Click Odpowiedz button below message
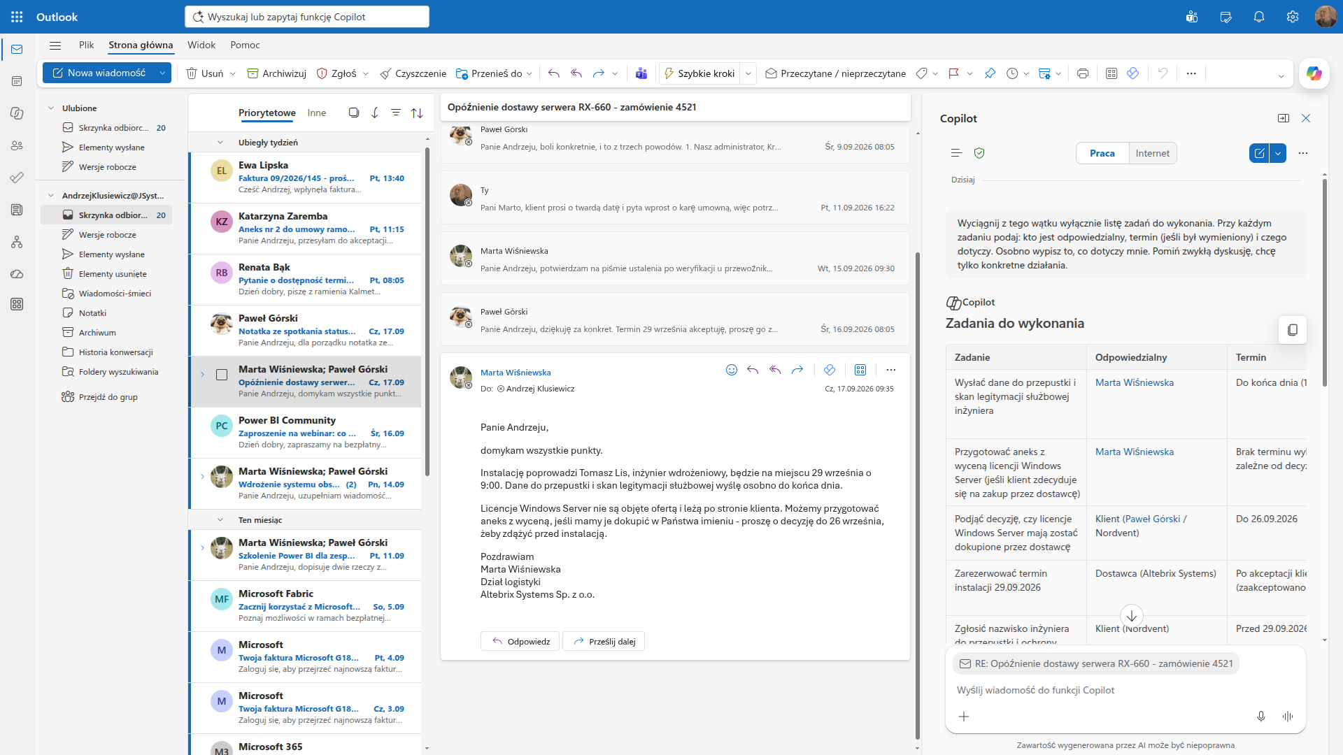Screen dimensions: 1343x755 (x=520, y=641)
